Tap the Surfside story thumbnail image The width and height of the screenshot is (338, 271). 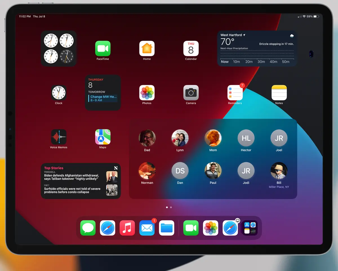click(x=112, y=190)
